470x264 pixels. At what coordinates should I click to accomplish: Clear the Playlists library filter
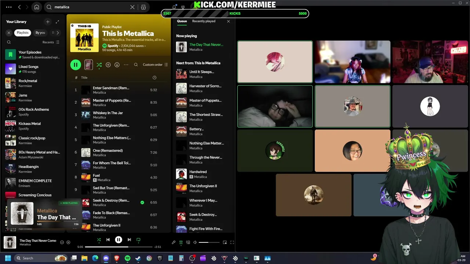[x=9, y=33]
